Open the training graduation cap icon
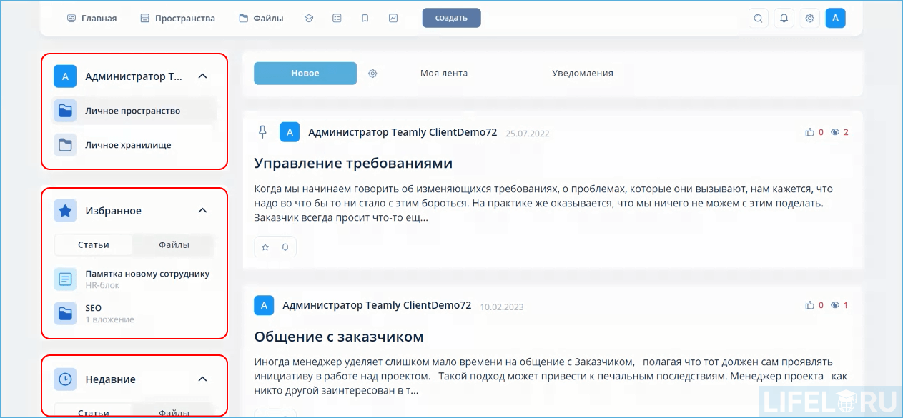The height and width of the screenshot is (418, 903). point(308,18)
